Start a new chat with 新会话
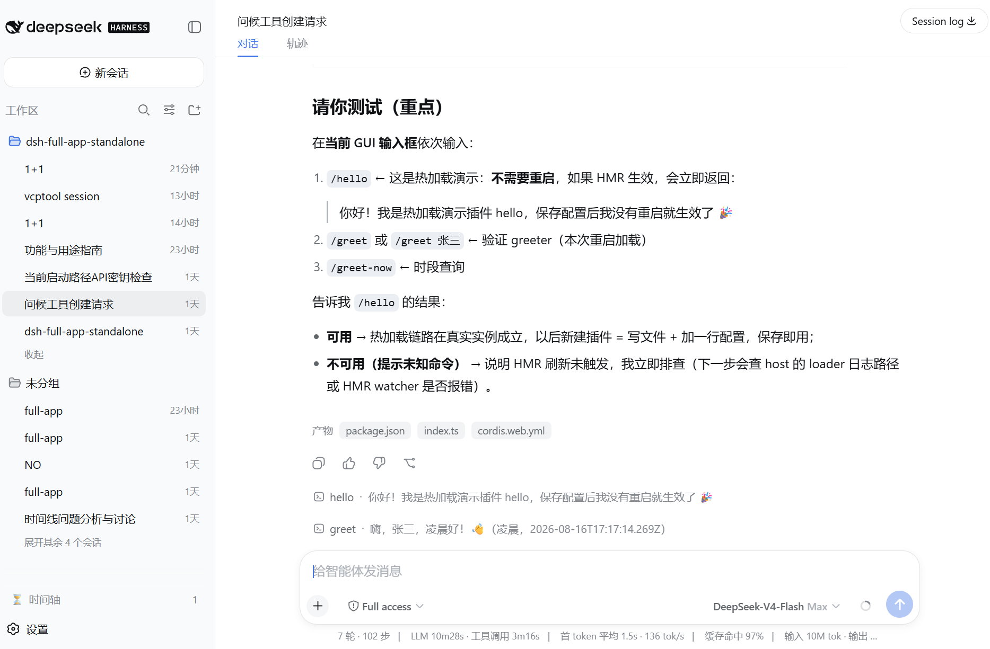Image resolution: width=990 pixels, height=649 pixels. [104, 73]
